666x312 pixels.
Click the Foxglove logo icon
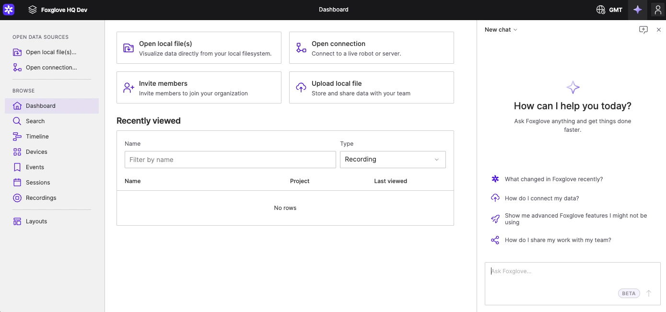point(9,10)
